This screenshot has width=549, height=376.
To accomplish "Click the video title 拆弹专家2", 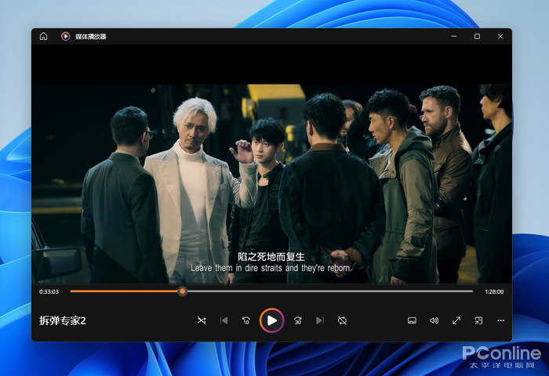I will click(63, 320).
